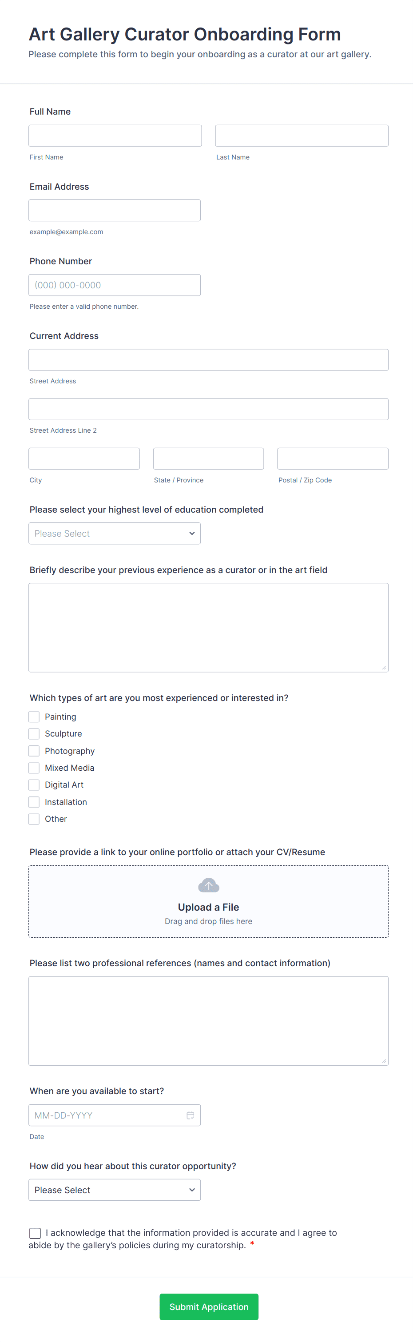The height and width of the screenshot is (1342, 413).
Task: Click the Postal / Zip Code field
Action: (x=332, y=458)
